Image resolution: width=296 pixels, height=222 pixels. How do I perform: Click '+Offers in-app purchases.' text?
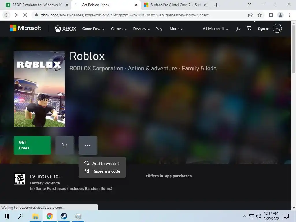[x=169, y=176]
